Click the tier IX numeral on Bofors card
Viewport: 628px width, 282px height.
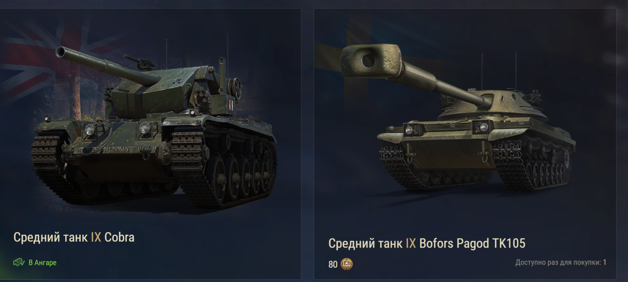(411, 243)
